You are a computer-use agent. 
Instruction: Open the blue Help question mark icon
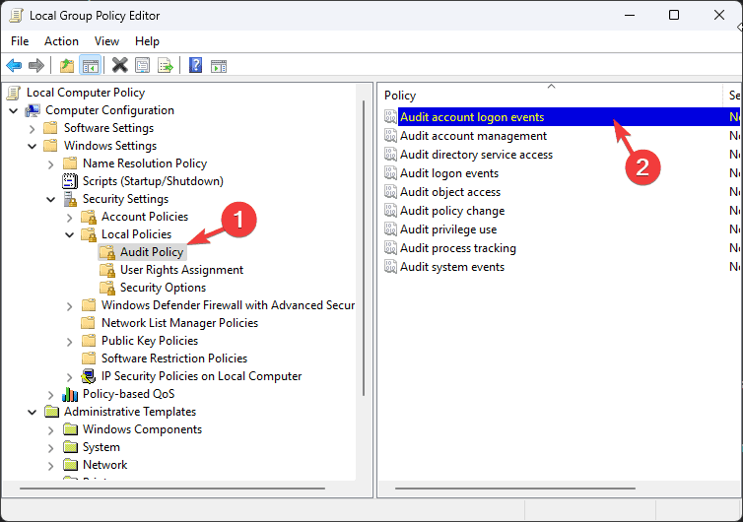point(195,65)
